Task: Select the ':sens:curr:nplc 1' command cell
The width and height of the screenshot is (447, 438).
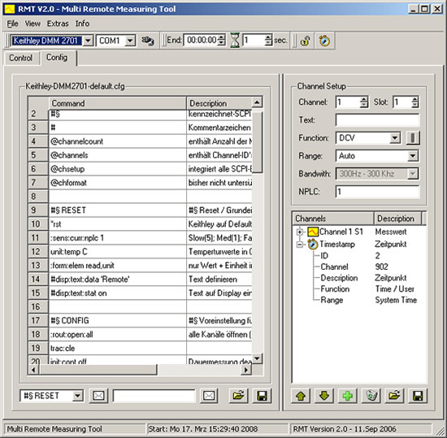Action: click(x=117, y=237)
